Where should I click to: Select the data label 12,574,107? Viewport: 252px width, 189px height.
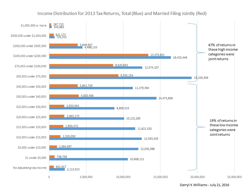click(x=152, y=68)
